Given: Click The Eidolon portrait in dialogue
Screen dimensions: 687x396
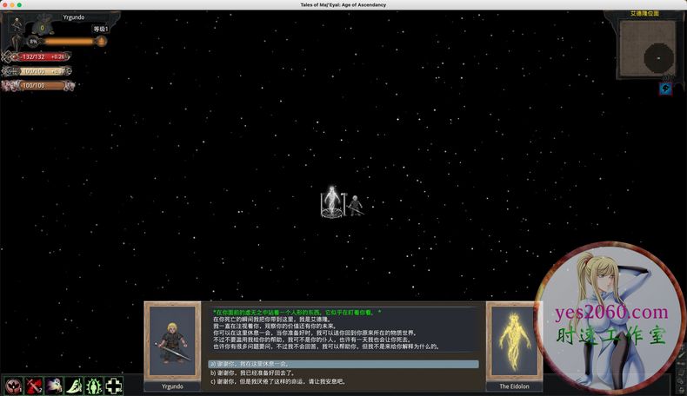Looking at the screenshot, I should coord(515,341).
